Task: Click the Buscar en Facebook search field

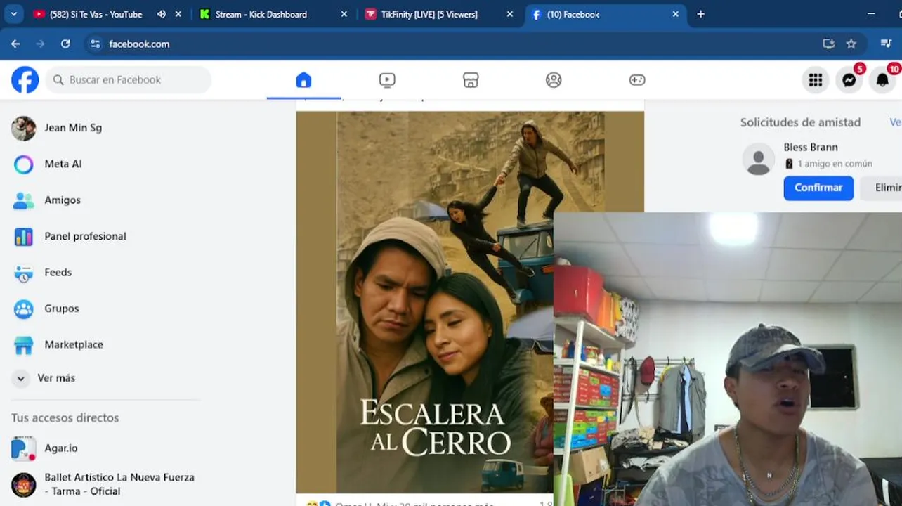Action: [129, 80]
